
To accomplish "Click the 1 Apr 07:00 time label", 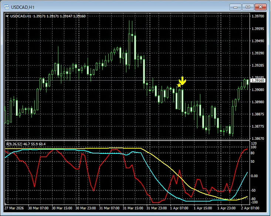I will [179, 208].
